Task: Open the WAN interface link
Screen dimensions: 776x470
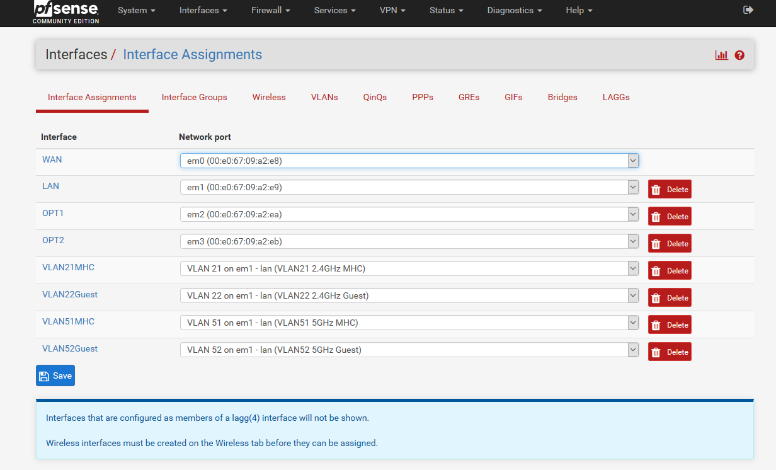Action: tap(52, 159)
